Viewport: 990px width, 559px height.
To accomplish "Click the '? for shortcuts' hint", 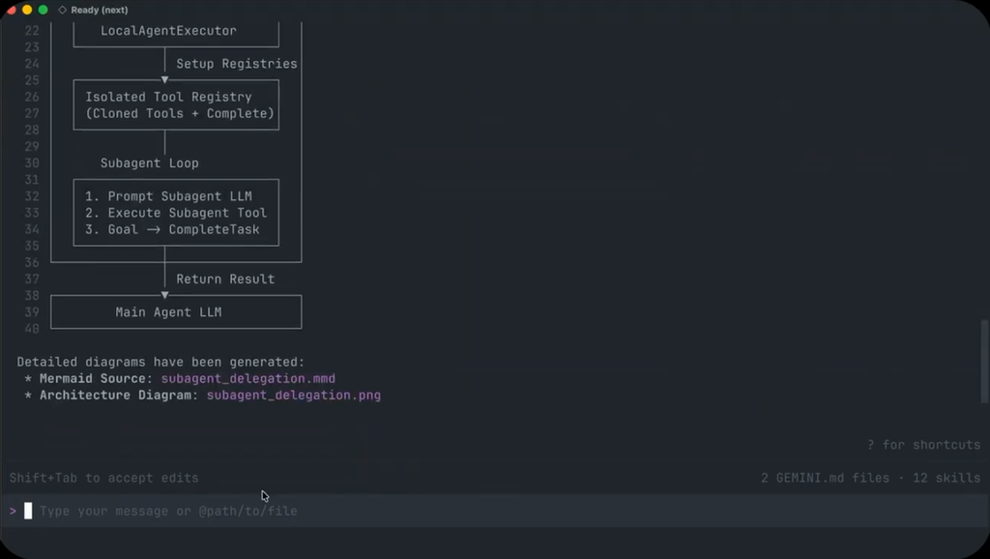I will coord(923,445).
